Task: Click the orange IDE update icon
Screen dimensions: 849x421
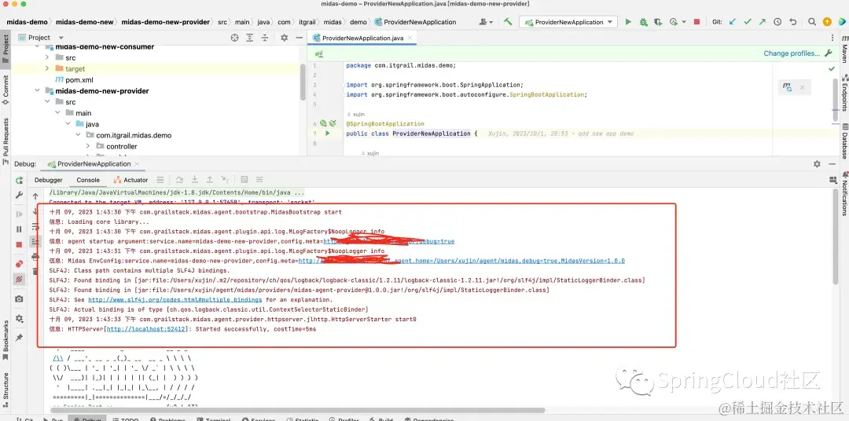Action: (x=827, y=22)
